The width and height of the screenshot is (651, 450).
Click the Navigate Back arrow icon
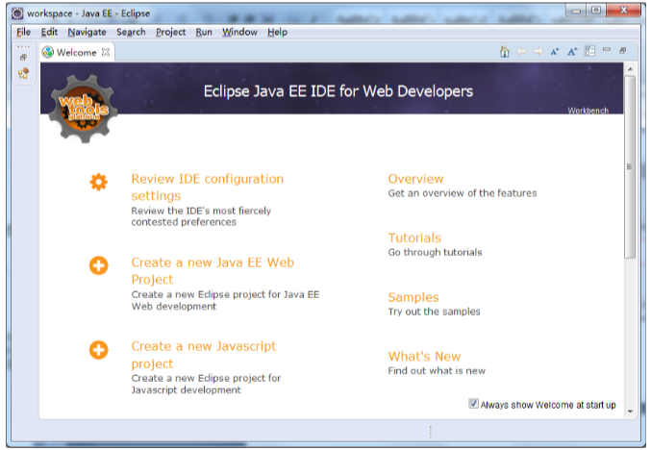521,52
